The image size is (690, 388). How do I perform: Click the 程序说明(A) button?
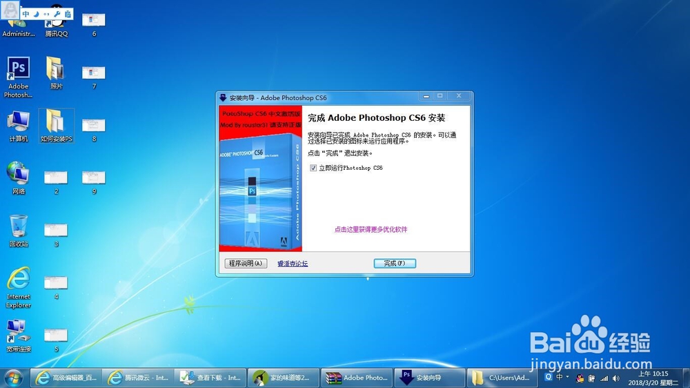click(x=246, y=263)
